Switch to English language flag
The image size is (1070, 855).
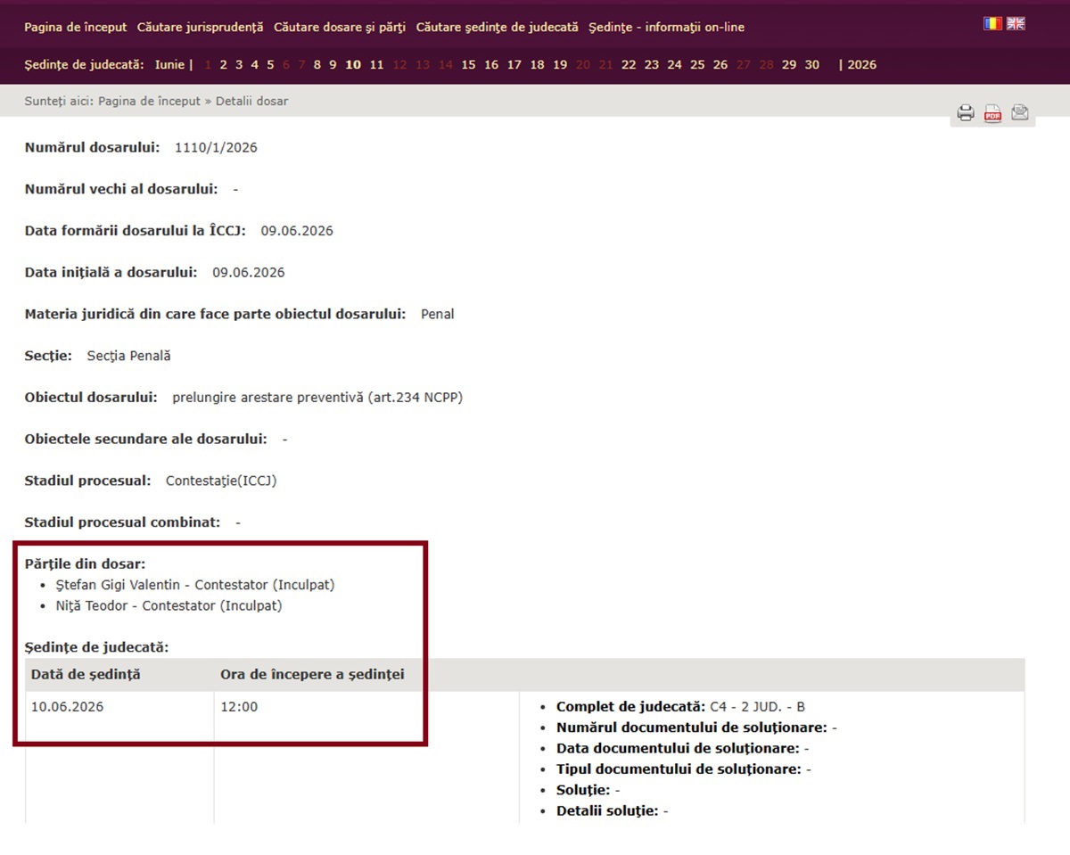[1016, 24]
